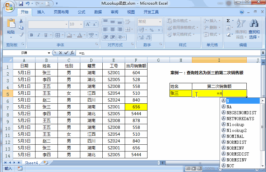The width and height of the screenshot is (266, 172).
Task: Customize the quick access toolbar dropdown
Action: pyautogui.click(x=57, y=3)
